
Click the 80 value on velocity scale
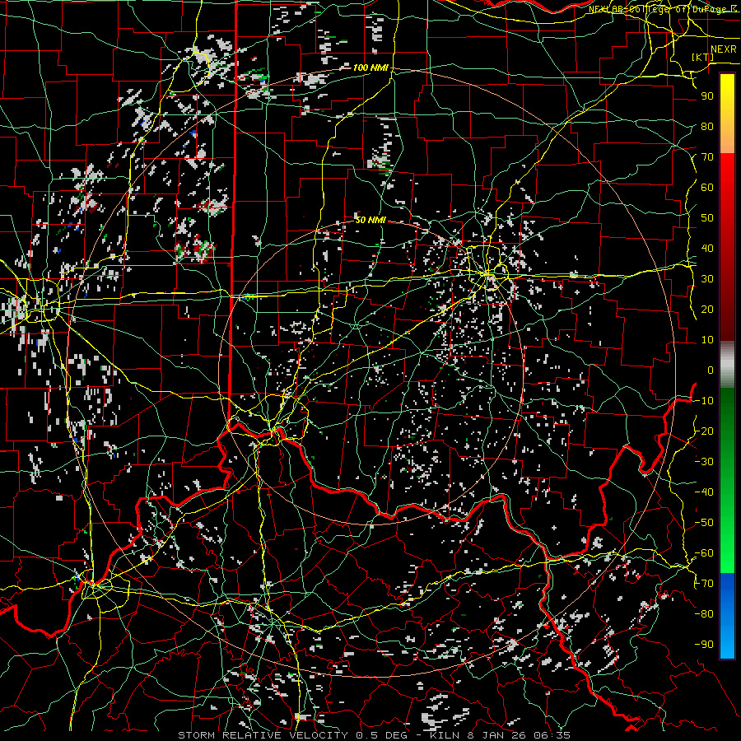(x=707, y=127)
